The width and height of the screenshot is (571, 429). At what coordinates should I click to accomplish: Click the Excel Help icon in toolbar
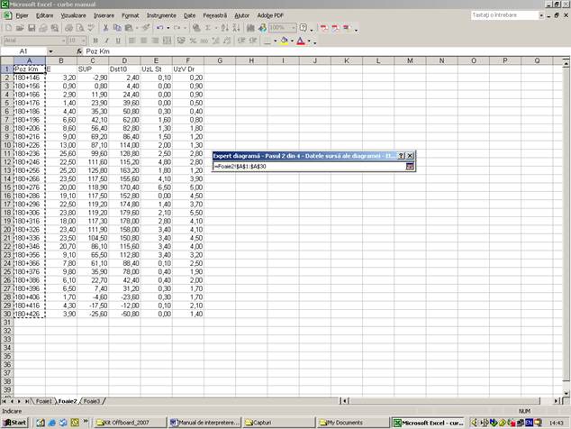point(303,28)
